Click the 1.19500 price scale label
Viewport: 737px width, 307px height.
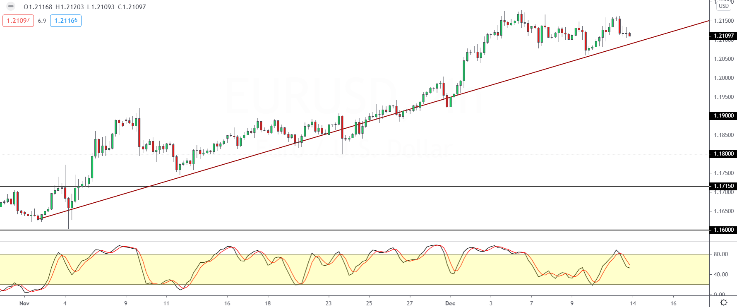pyautogui.click(x=724, y=97)
